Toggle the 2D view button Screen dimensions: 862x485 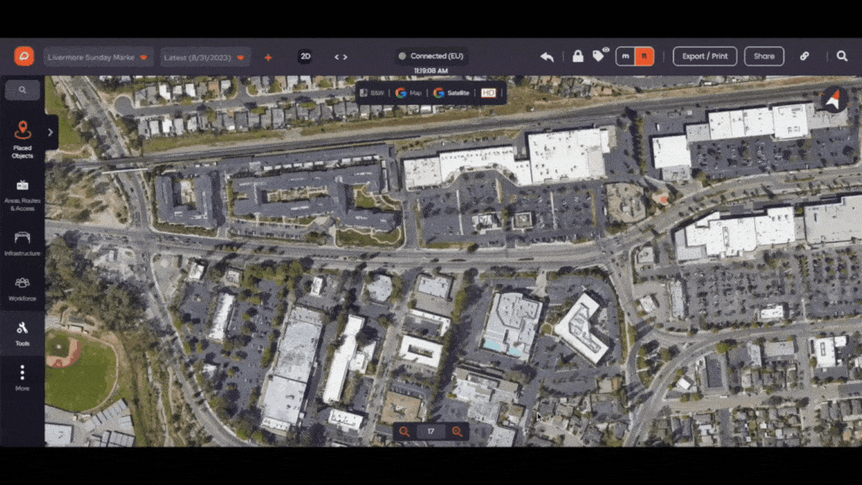coord(305,56)
